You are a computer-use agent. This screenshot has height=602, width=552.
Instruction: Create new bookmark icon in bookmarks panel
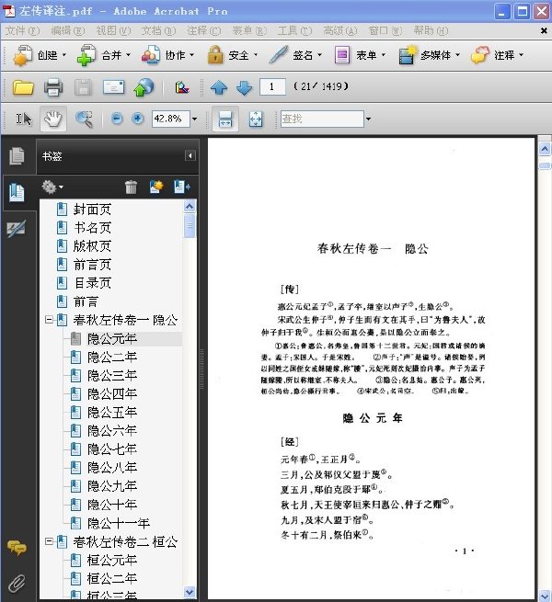156,187
